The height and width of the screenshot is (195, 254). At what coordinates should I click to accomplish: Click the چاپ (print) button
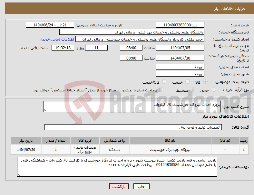click(x=141, y=186)
